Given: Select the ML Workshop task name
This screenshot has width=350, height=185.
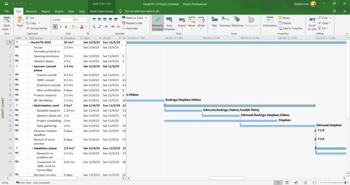Looking at the screenshot, I should [43, 100].
